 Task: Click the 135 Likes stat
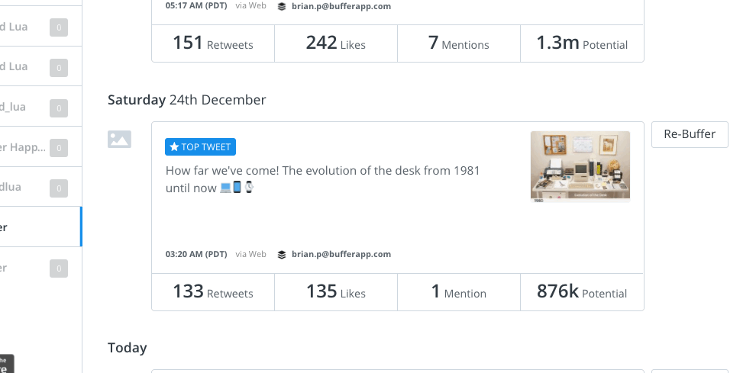(x=336, y=292)
